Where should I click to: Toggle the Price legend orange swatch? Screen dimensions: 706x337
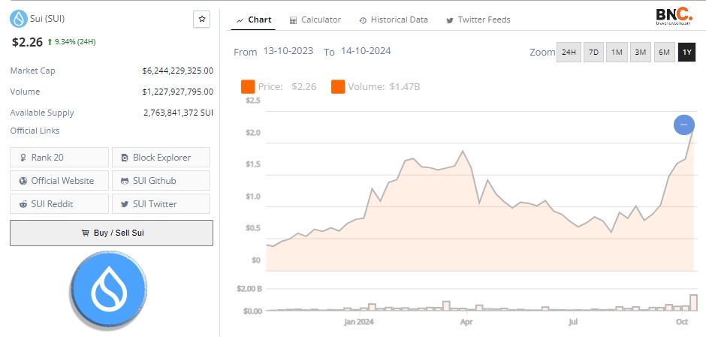248,87
